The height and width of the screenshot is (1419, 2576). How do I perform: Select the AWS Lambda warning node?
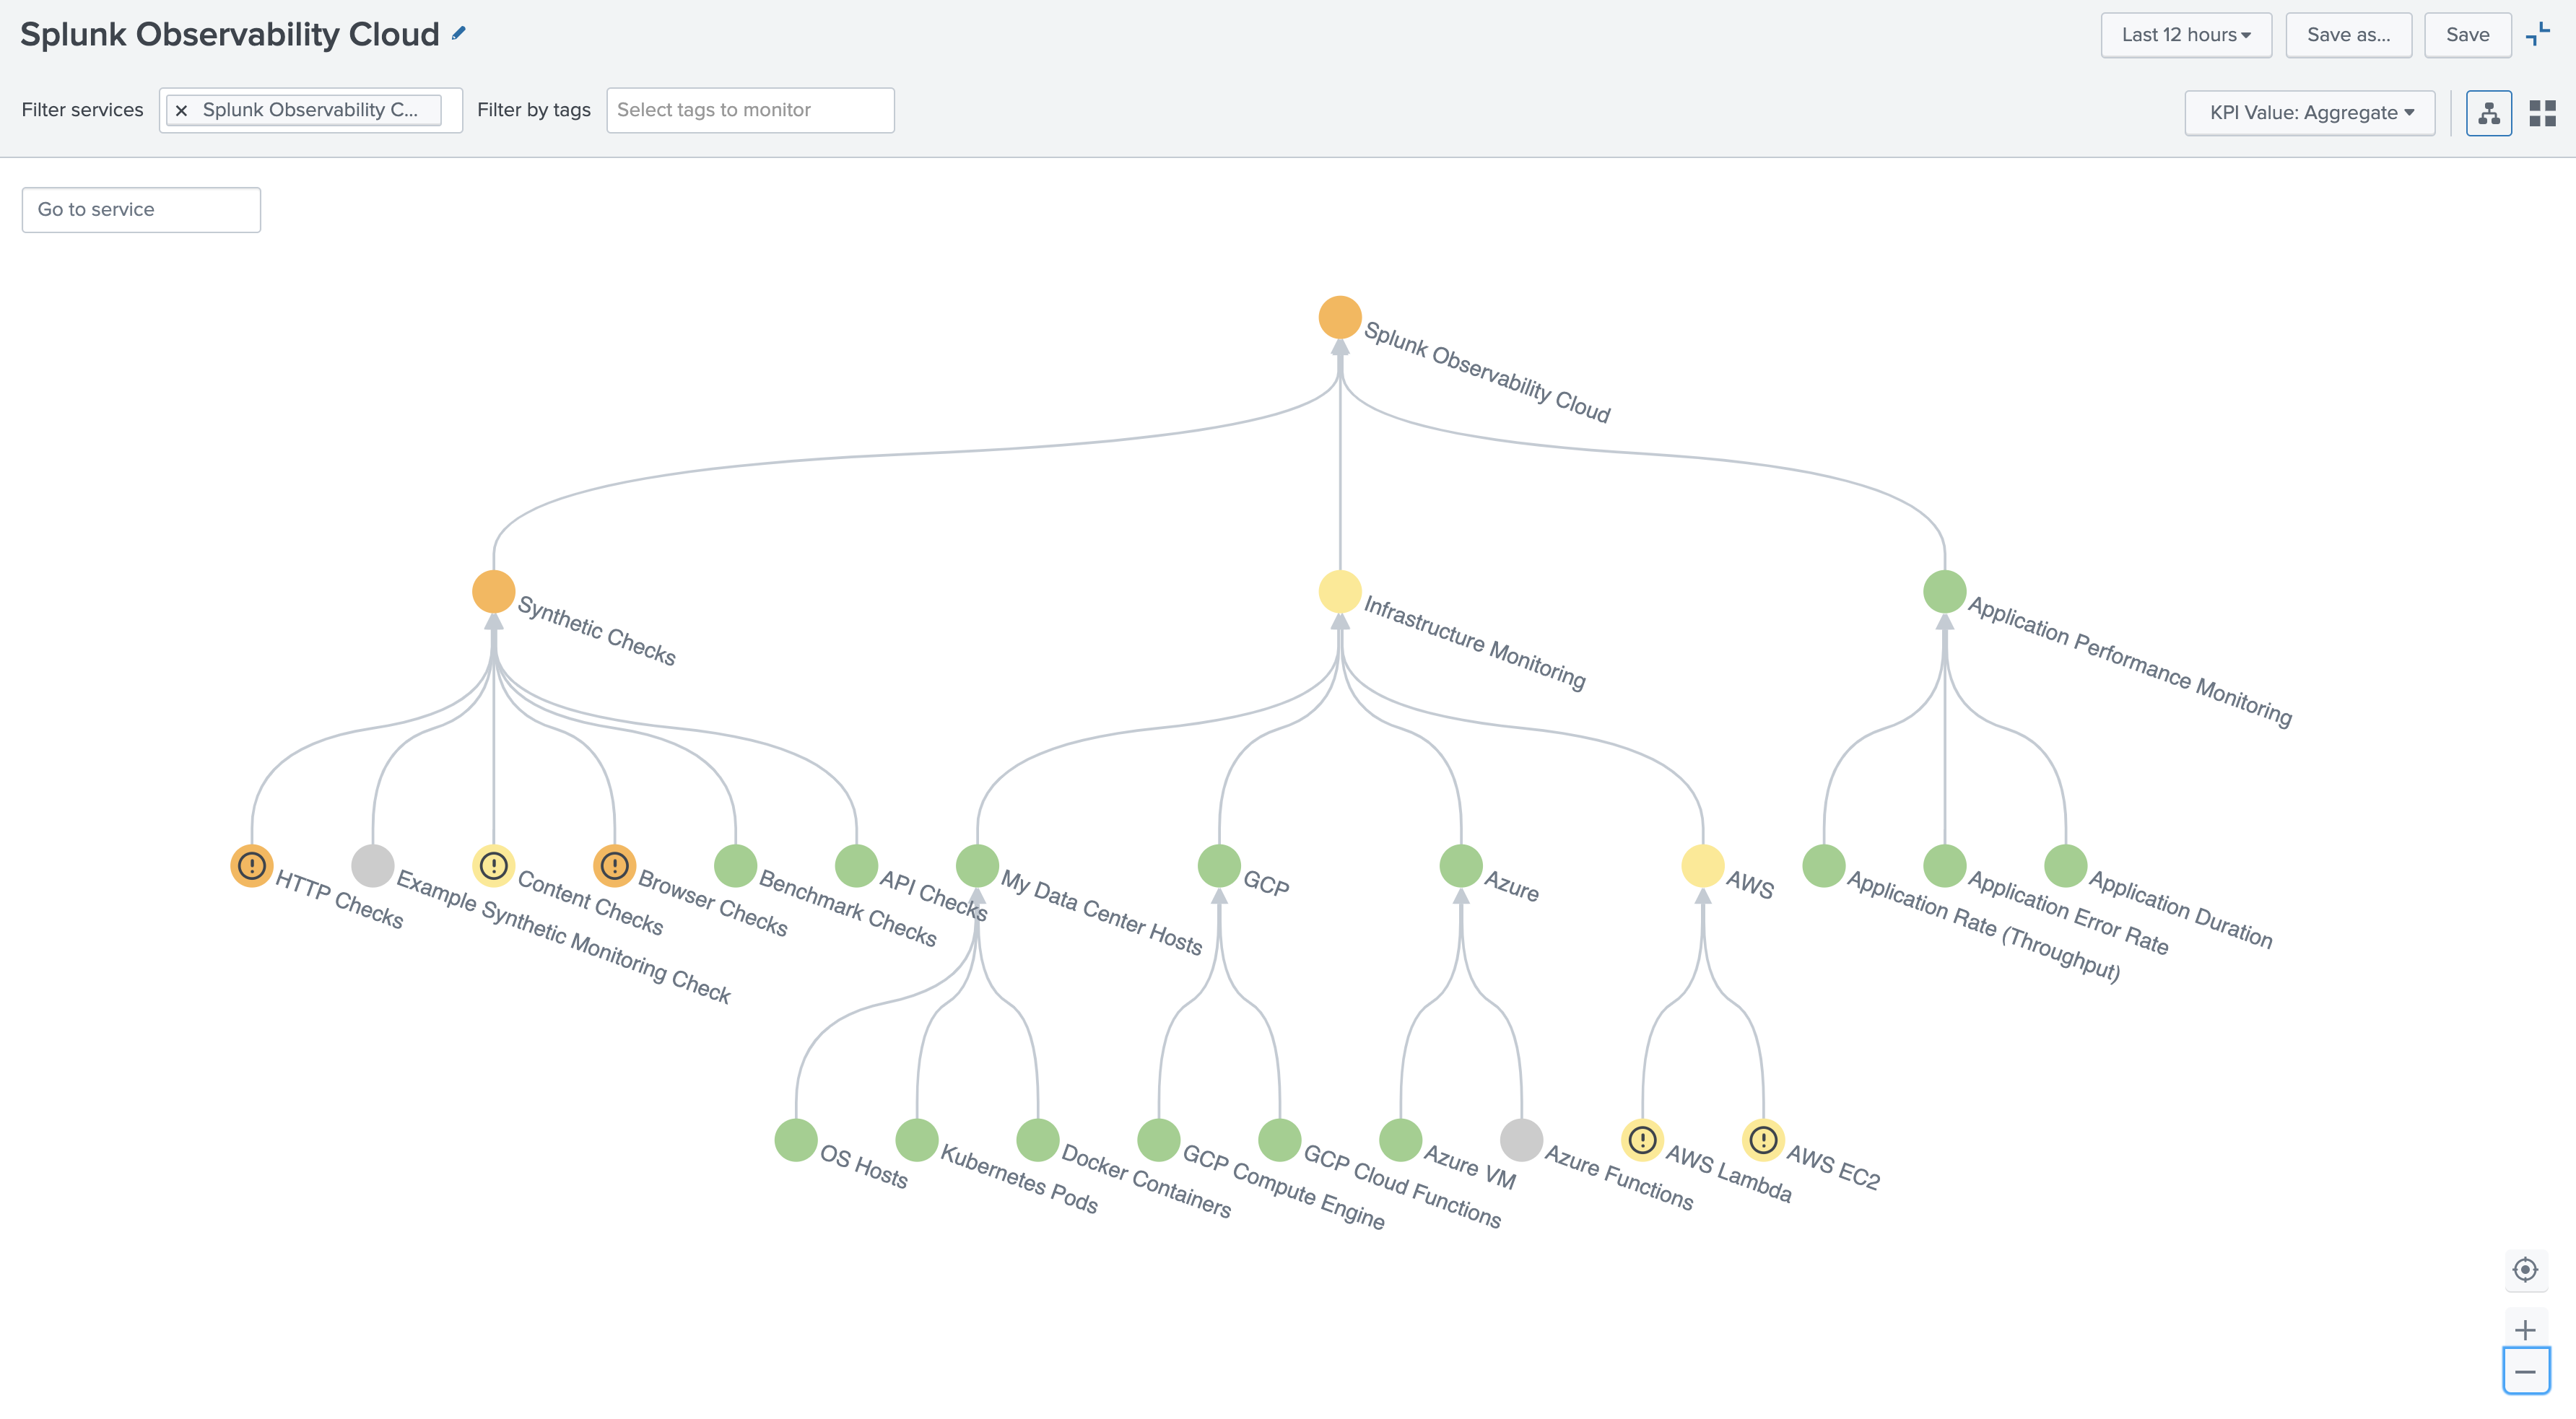pyautogui.click(x=1643, y=1140)
